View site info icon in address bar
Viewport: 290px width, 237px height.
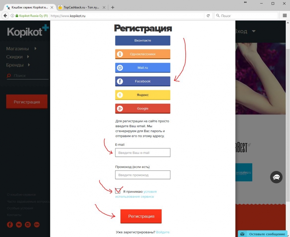click(12, 16)
